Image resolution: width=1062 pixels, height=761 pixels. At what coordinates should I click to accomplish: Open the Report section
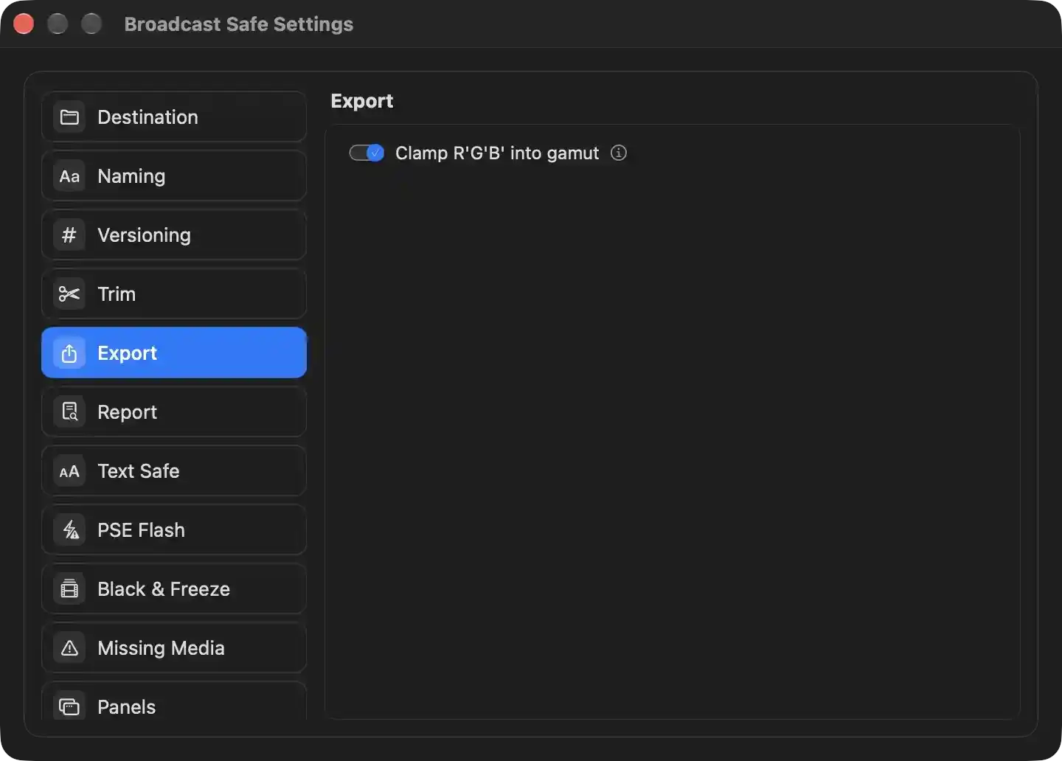coord(174,412)
